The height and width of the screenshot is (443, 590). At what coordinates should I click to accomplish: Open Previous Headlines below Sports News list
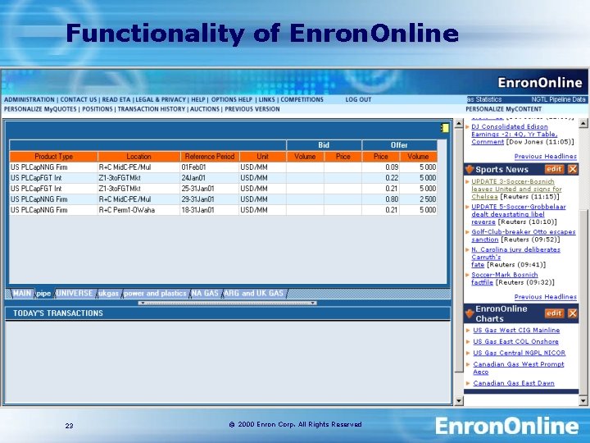(x=545, y=297)
